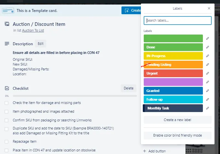Click the 'New SKU:' description line
Screen dimensions: 220x154
click(20, 64)
